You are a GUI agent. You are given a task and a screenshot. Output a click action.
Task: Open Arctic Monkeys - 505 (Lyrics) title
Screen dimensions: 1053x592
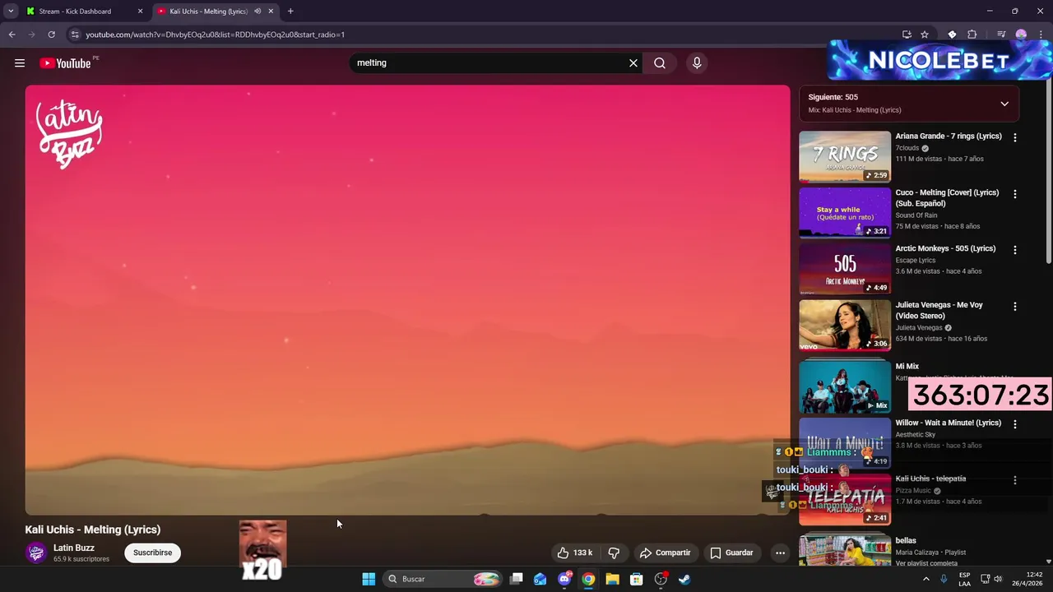945,248
